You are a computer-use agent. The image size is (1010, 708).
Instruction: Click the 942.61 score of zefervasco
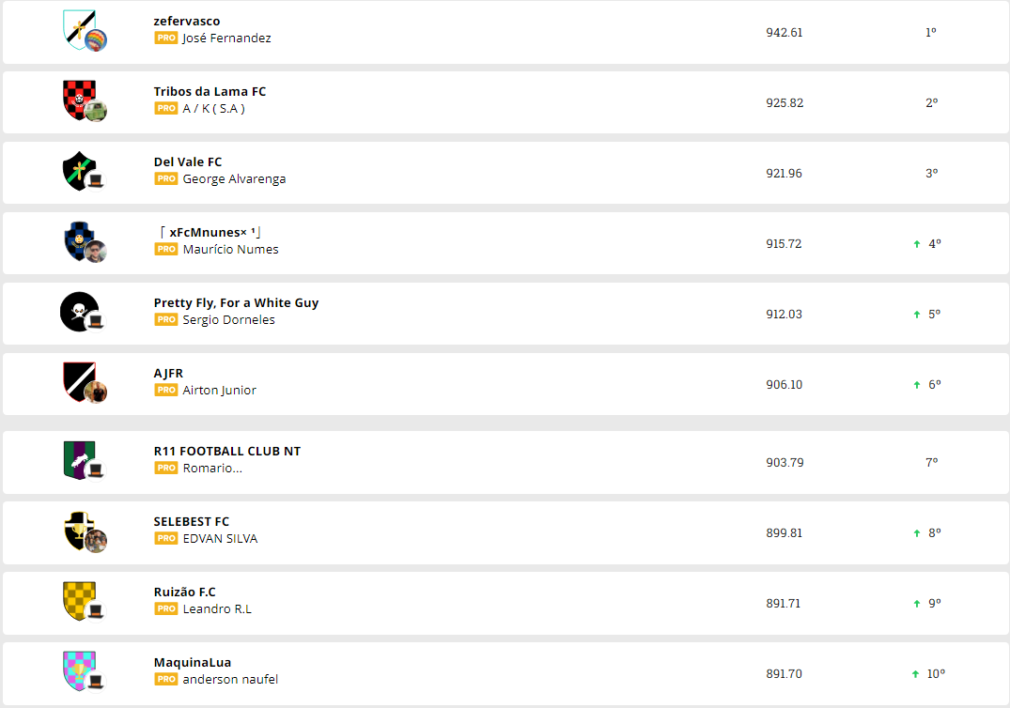click(x=785, y=33)
